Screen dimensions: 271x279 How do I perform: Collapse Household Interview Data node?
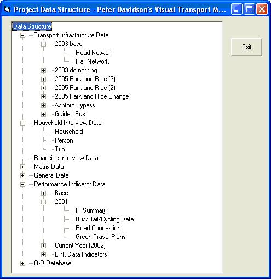22,123
